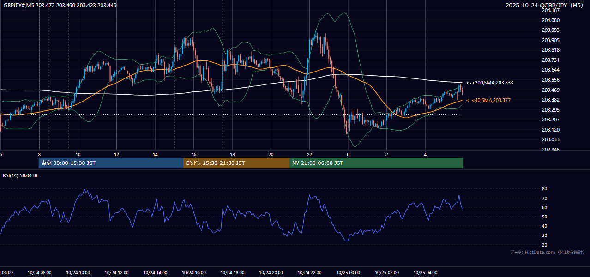
Task: Click the 10/24 14:00 time axis label
Action: coord(155,272)
